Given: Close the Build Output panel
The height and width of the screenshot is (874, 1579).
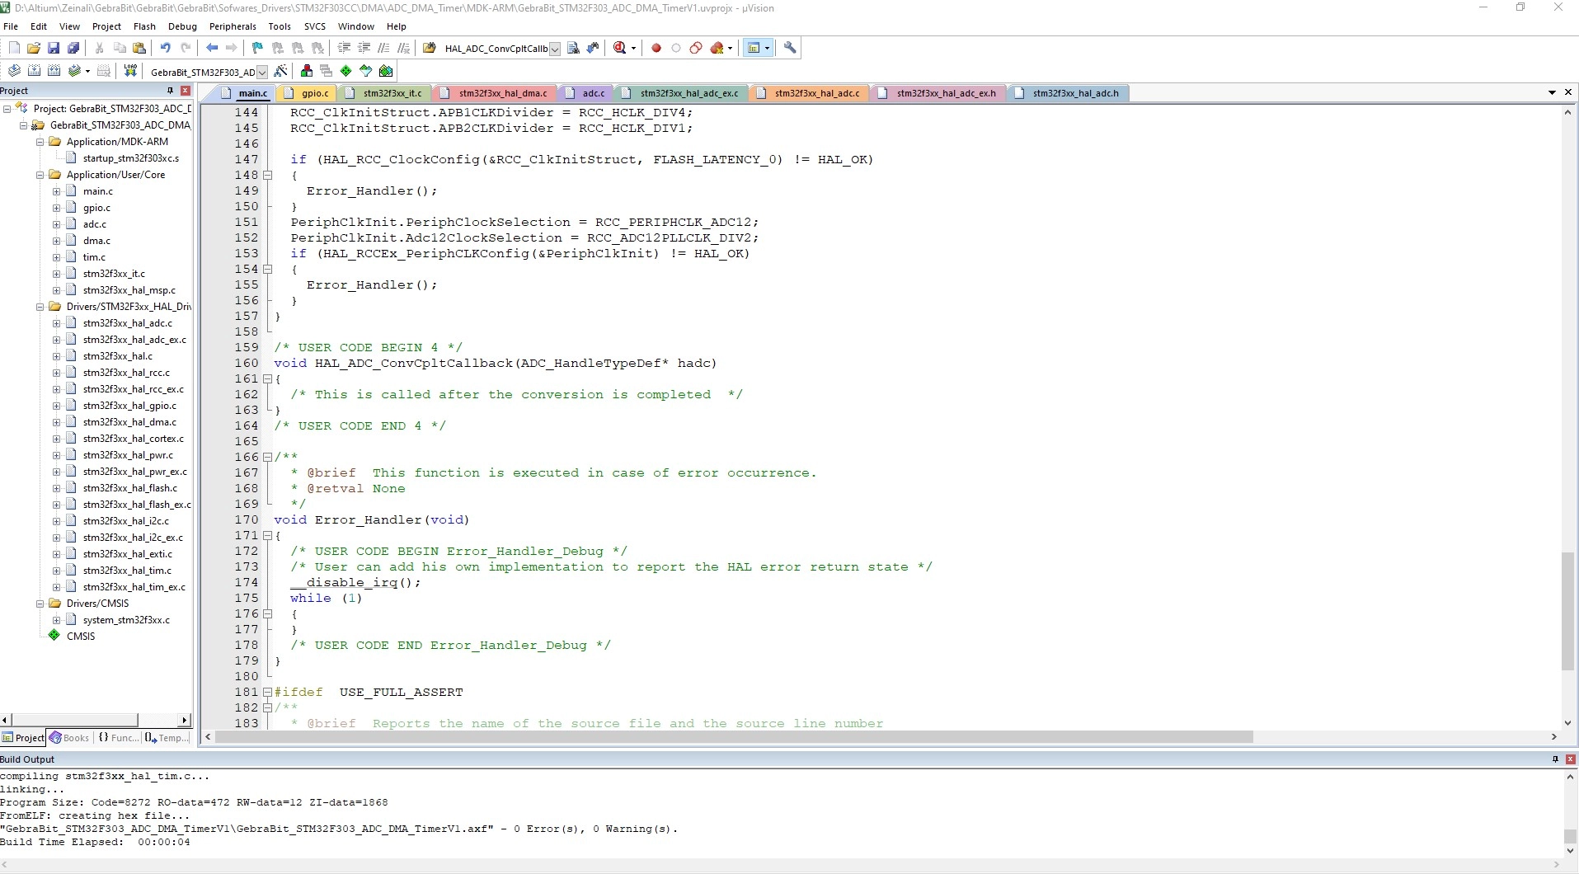Looking at the screenshot, I should (x=1570, y=759).
